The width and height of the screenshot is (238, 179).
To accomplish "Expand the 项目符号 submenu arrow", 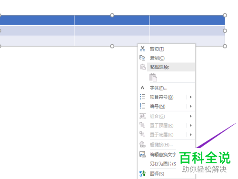I will (x=191, y=97).
